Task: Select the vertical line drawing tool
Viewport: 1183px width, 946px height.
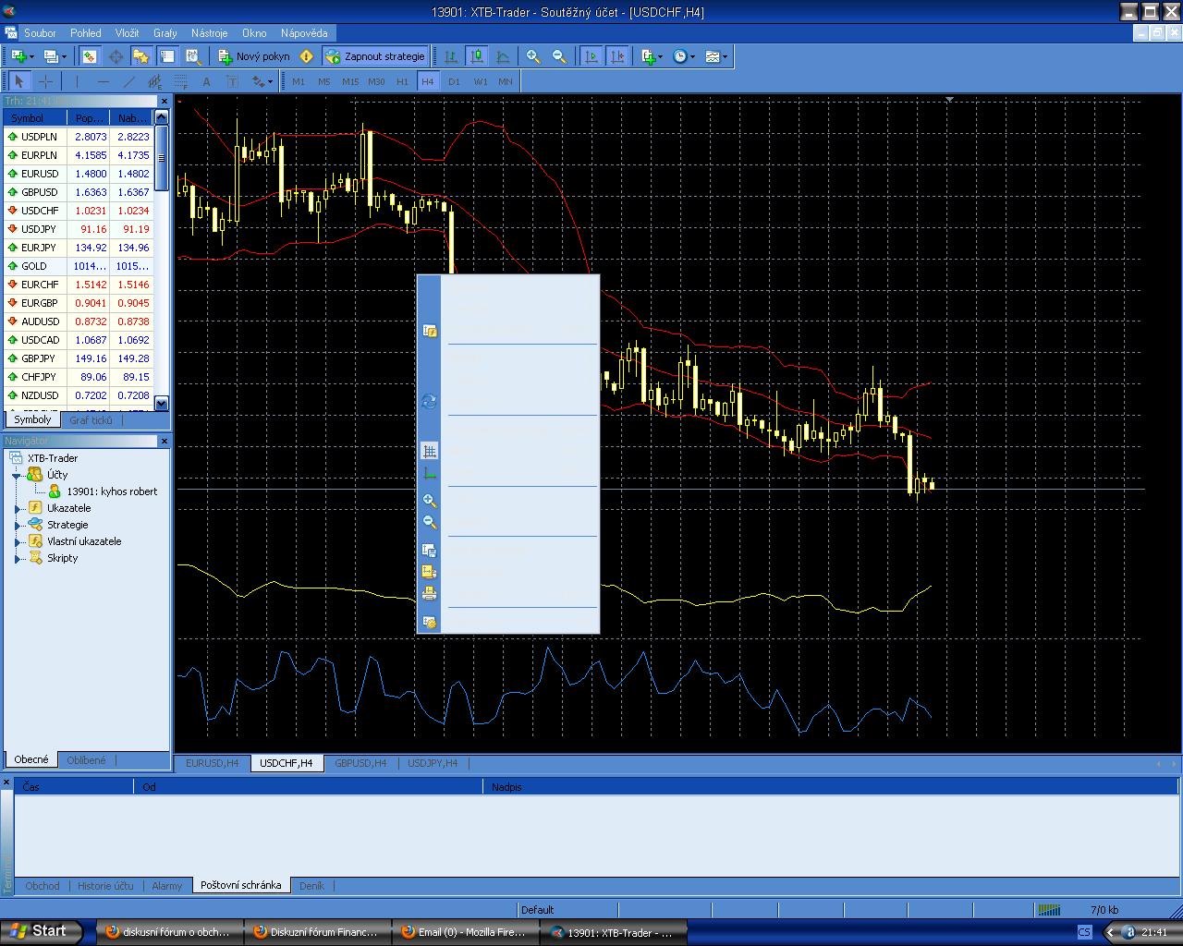Action: point(77,81)
